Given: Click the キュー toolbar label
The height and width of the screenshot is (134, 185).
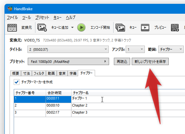Looking at the screenshot, I should tap(133, 27).
